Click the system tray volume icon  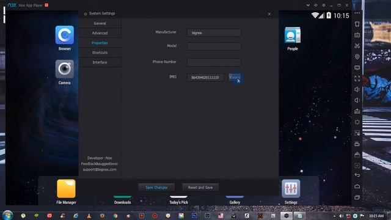(x=341, y=216)
